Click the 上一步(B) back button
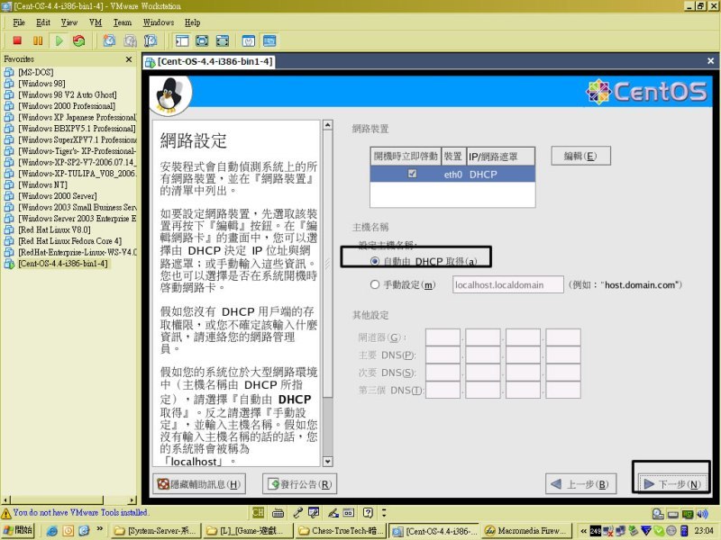The width and height of the screenshot is (721, 540). coord(580,484)
